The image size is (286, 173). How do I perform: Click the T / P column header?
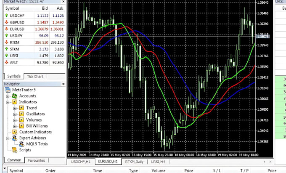coord(244,170)
